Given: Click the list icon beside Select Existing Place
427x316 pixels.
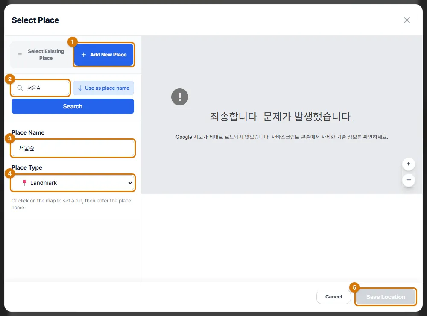Looking at the screenshot, I should [20, 55].
